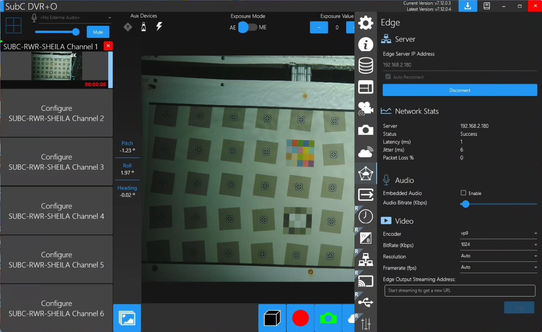The image size is (542, 332).
Task: Click the red record button
Action: pos(300,318)
